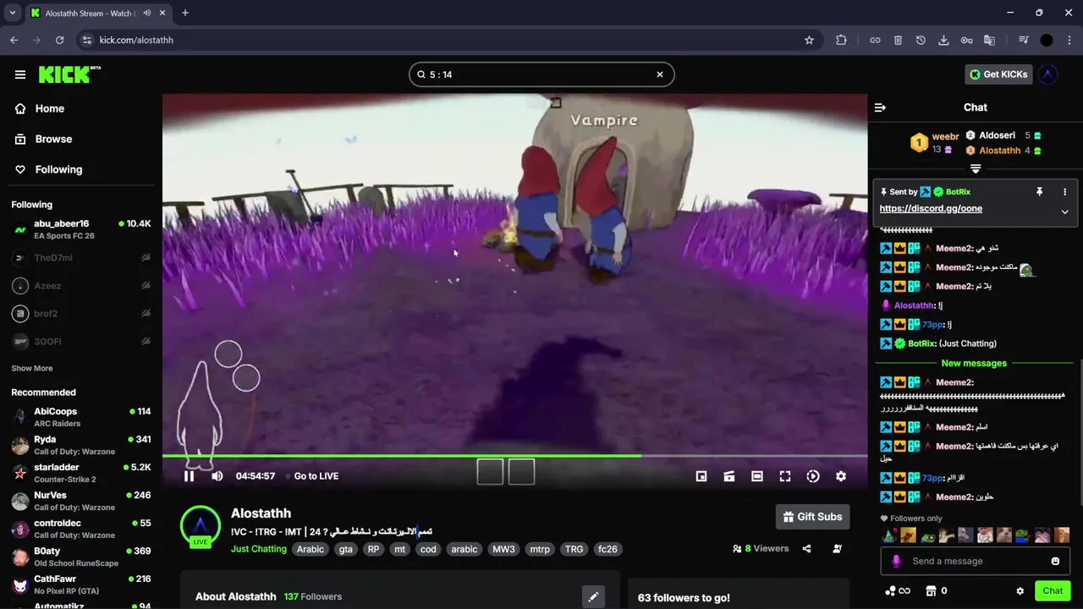Switch the player to fullscreen
This screenshot has height=609, width=1083.
pyautogui.click(x=785, y=476)
